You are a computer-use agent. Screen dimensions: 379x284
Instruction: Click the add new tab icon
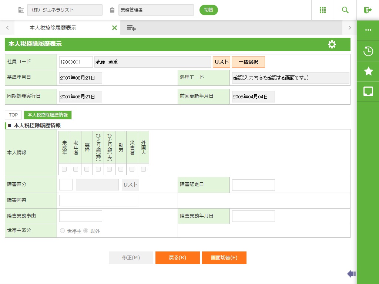(131, 28)
